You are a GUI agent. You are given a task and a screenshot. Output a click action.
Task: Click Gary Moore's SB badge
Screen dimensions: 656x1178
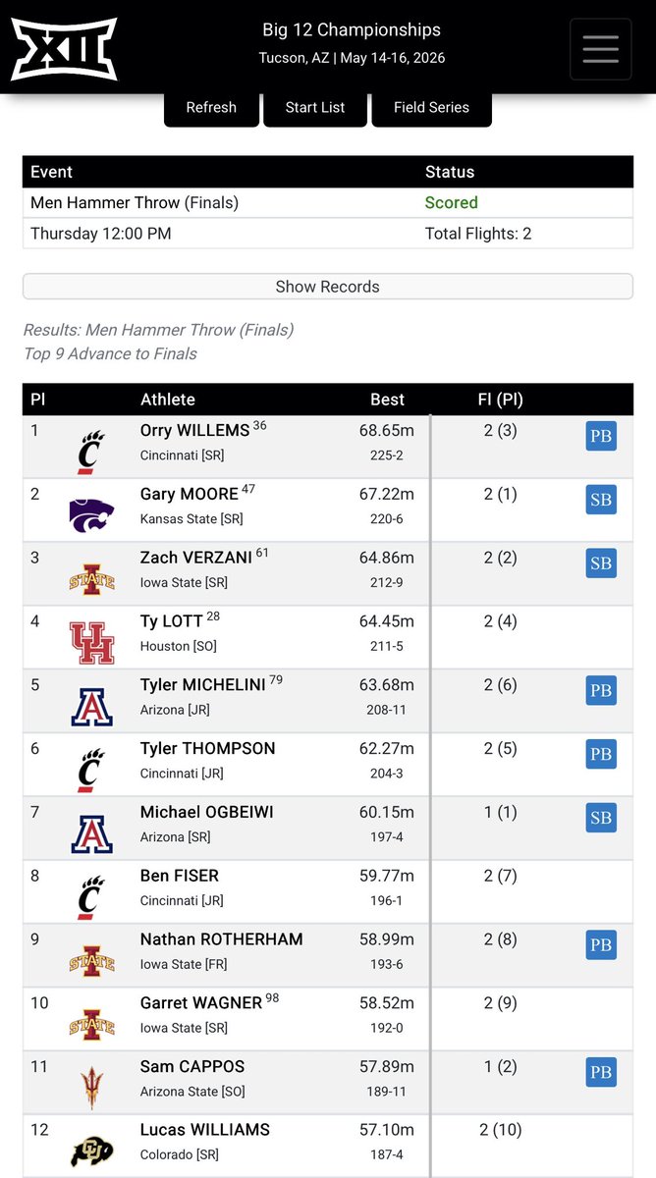(601, 500)
